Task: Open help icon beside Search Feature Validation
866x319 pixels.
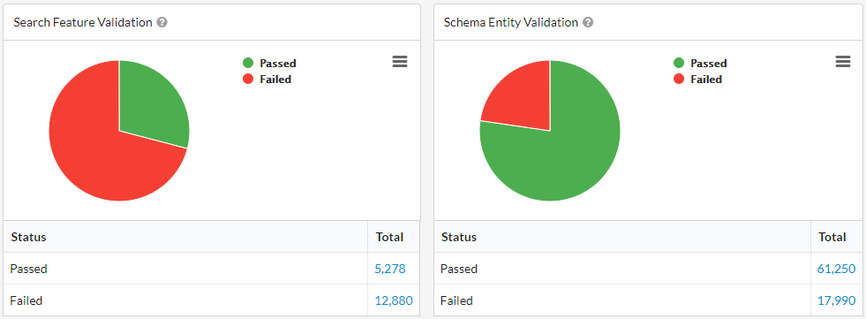Action: [x=162, y=23]
